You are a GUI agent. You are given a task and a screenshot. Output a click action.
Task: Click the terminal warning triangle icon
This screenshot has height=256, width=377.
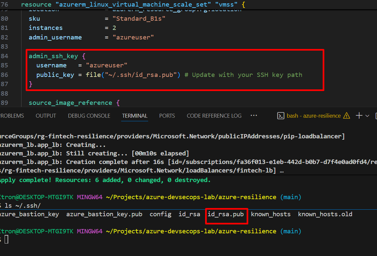[x=346, y=116]
